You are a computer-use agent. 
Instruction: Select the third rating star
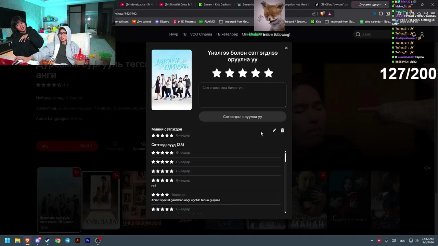(x=243, y=73)
